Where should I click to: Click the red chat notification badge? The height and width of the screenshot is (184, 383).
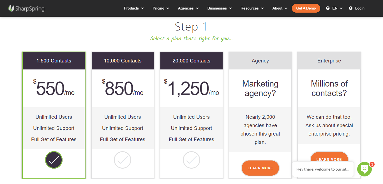tap(372, 164)
